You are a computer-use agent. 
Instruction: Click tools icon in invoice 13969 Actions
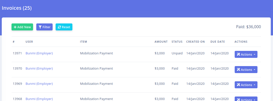tap(238, 85)
